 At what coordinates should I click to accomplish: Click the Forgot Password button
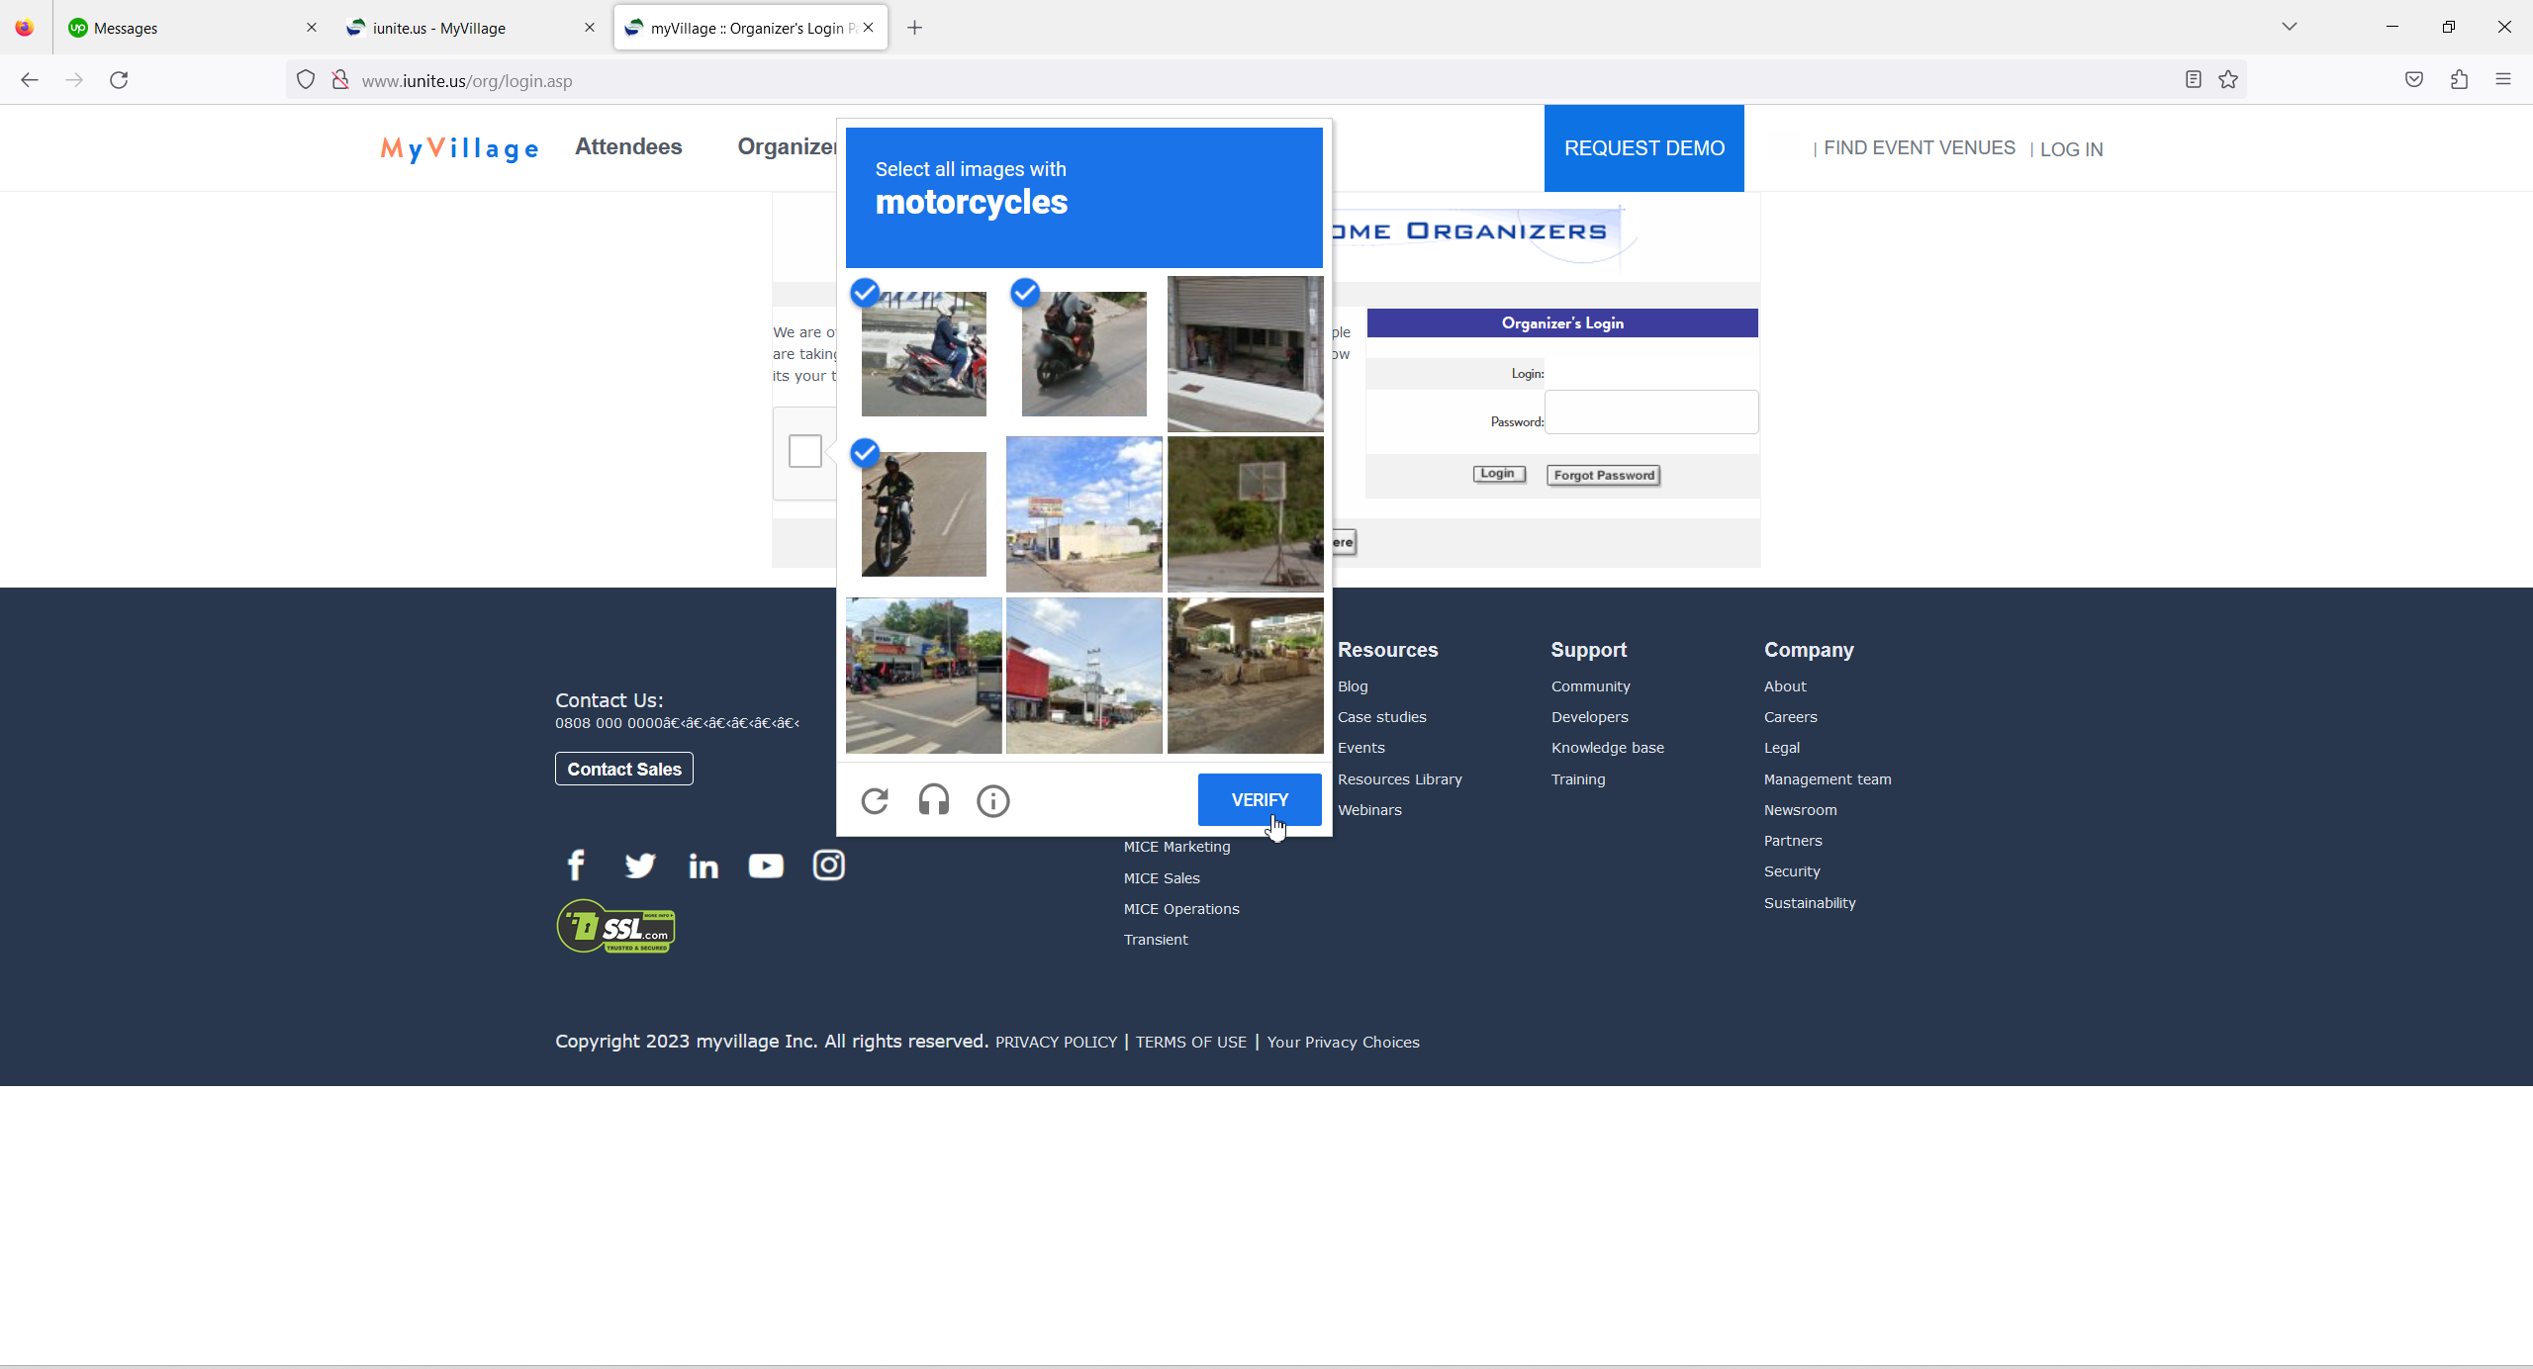coord(1603,475)
